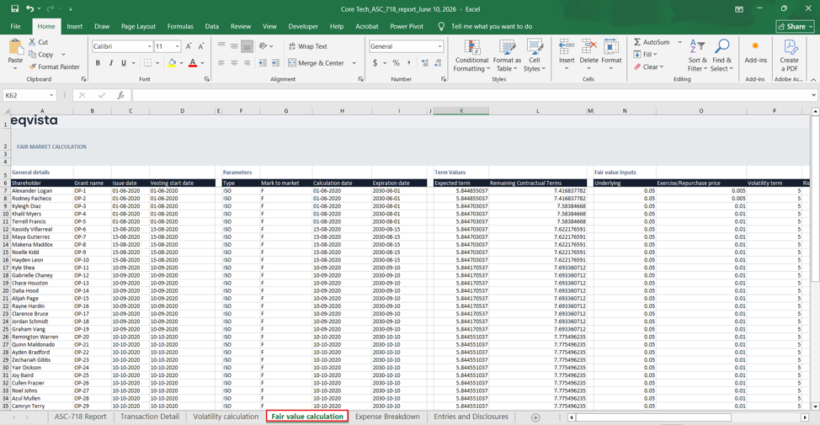Switch to the Insert ribbon tab
Screen dimensions: 820x425
pos(74,26)
